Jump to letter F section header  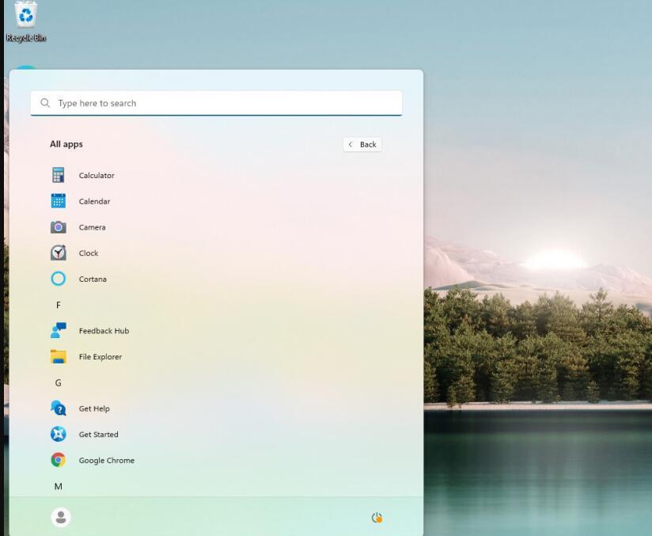pos(59,305)
